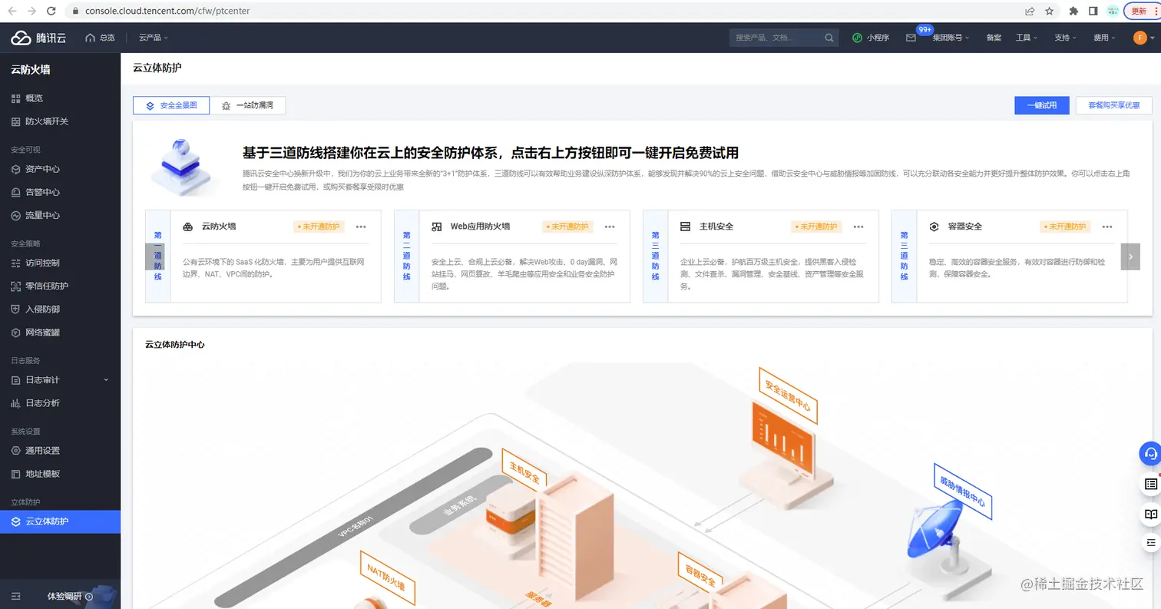
Task: Open the 云产品 dropdown
Action: [x=154, y=38]
